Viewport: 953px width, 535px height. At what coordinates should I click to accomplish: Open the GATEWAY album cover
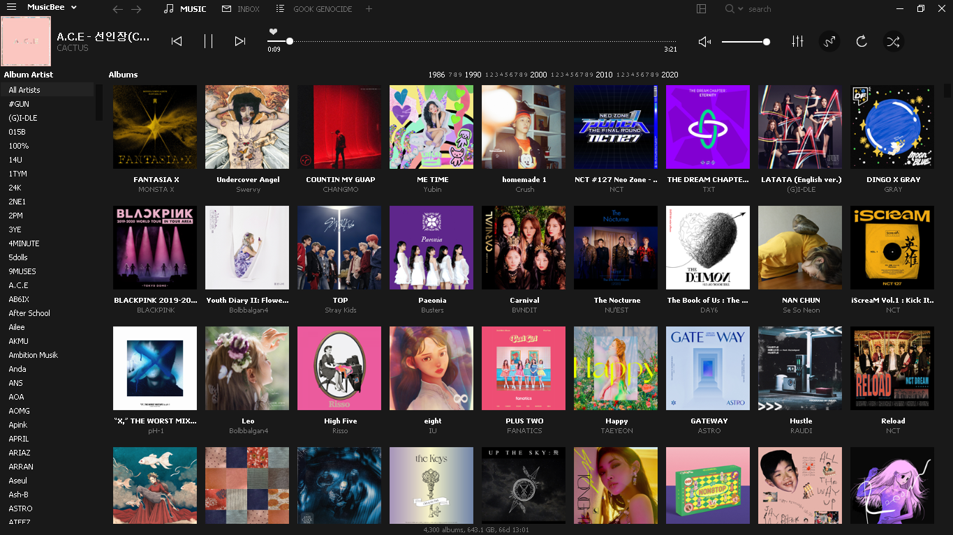click(708, 368)
